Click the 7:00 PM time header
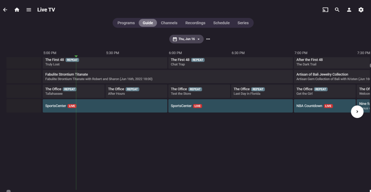Screen dimensions: 371x192 [301, 53]
